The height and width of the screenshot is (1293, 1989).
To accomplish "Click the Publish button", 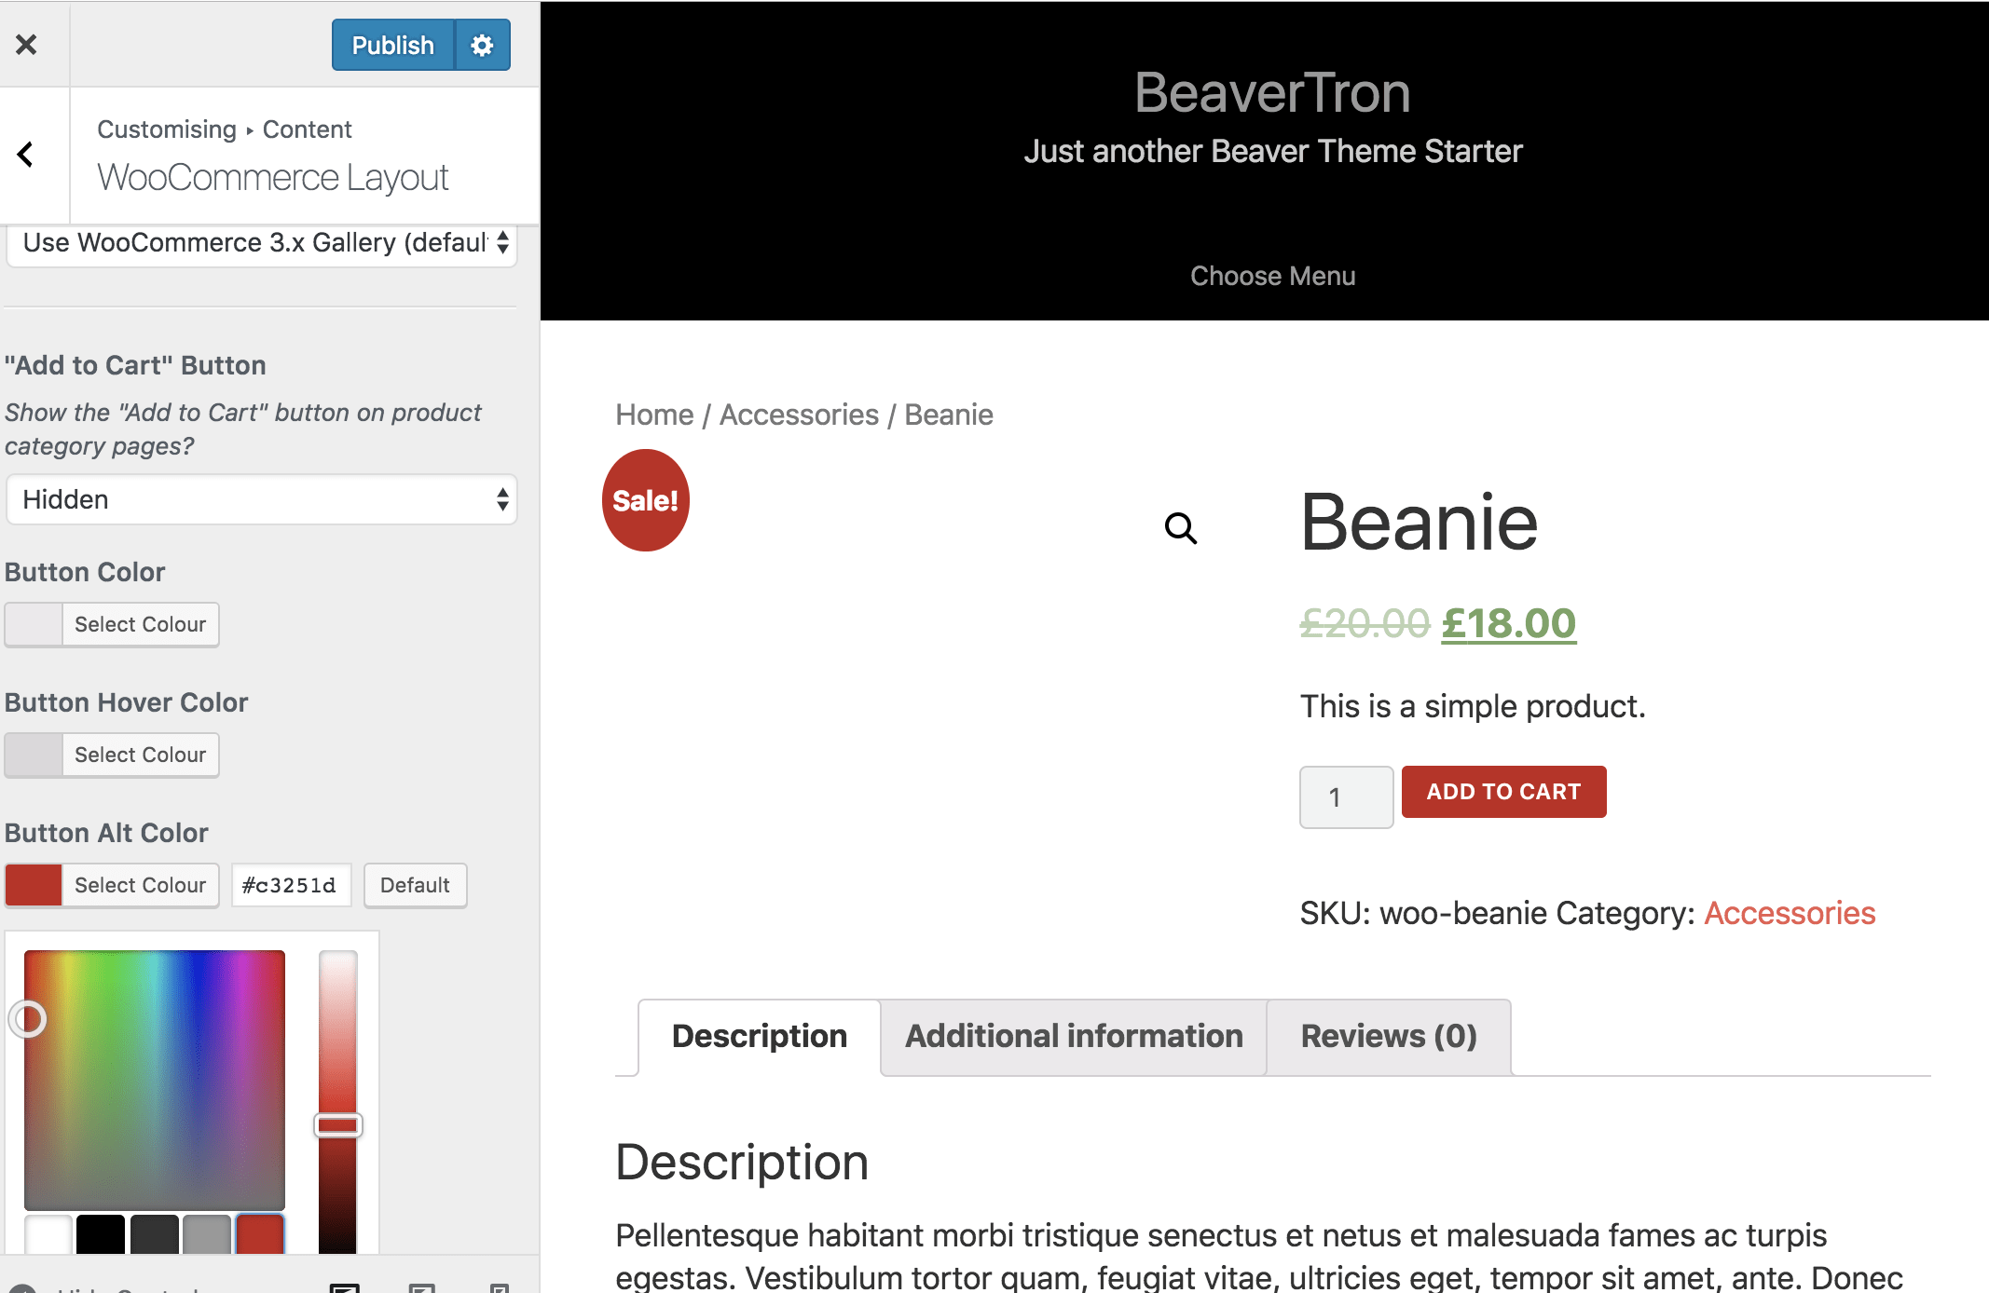I will point(392,45).
